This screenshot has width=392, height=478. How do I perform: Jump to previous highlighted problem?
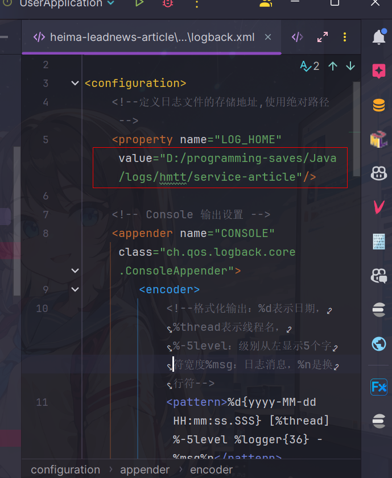(x=333, y=66)
